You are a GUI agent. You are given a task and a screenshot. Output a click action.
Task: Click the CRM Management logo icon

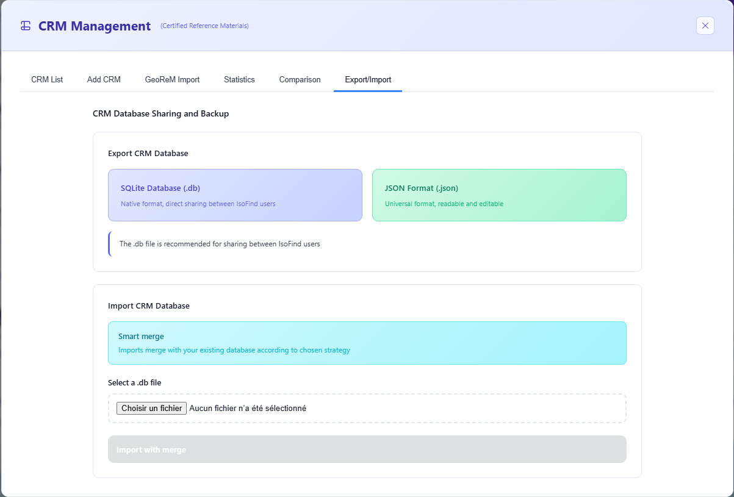[x=24, y=26]
